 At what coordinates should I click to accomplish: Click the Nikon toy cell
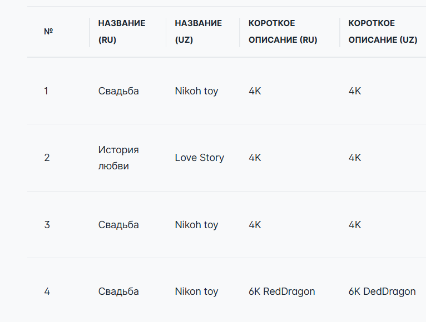(196, 291)
